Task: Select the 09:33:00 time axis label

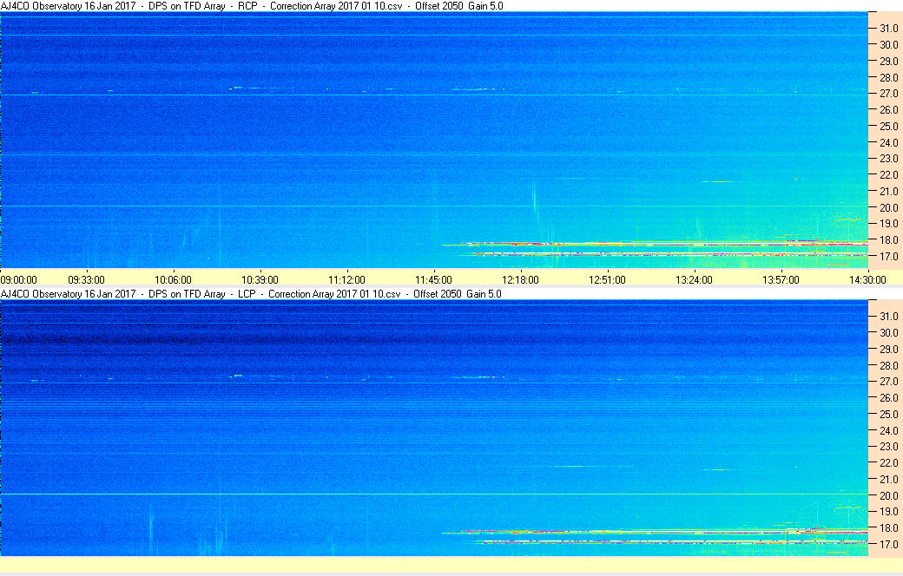Action: (86, 279)
